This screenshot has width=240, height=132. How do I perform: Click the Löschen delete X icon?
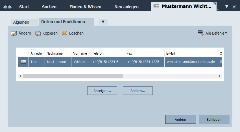pyautogui.click(x=64, y=33)
